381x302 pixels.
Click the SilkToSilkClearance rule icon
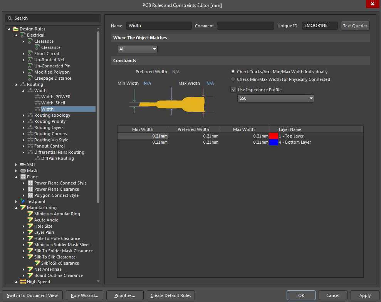point(37,263)
